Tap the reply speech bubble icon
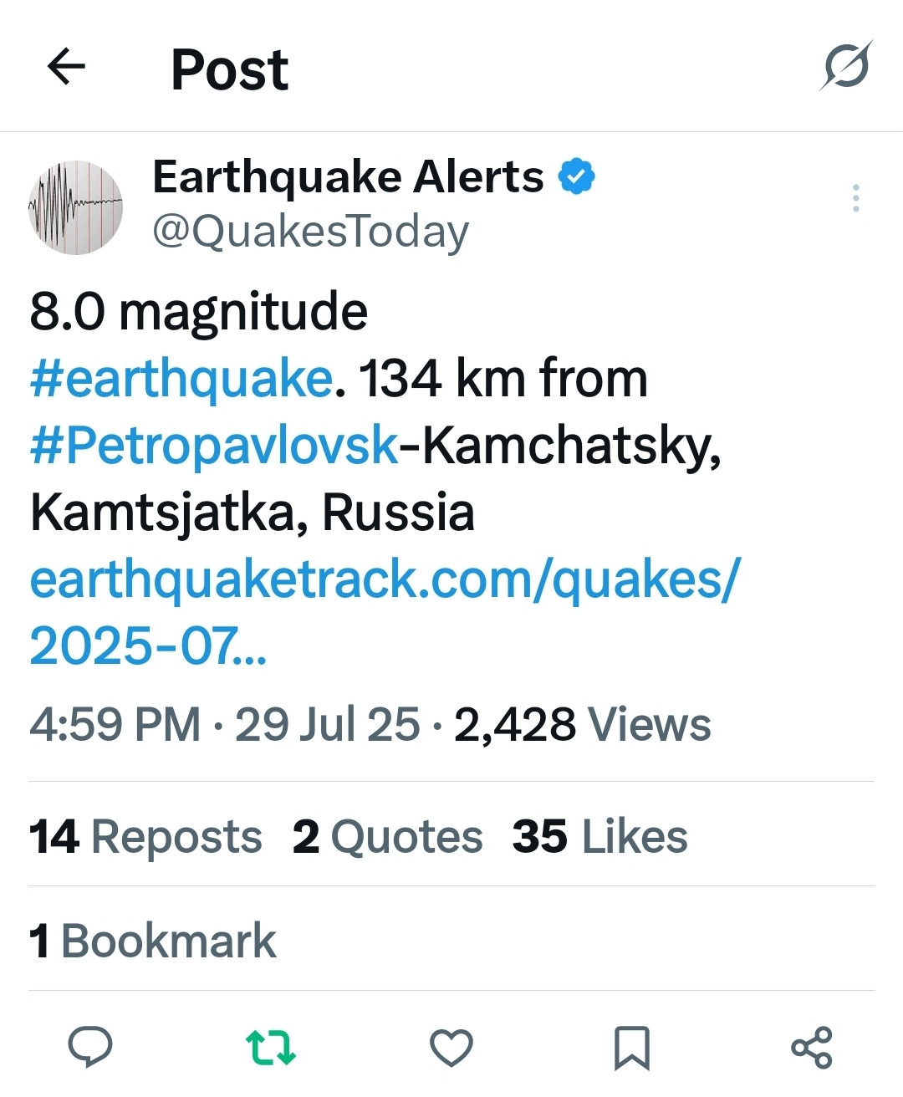 (x=90, y=1047)
